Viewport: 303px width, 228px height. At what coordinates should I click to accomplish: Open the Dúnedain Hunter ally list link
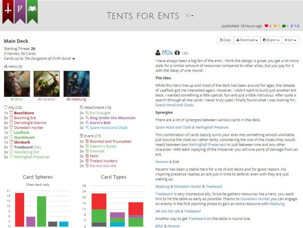[29, 127]
